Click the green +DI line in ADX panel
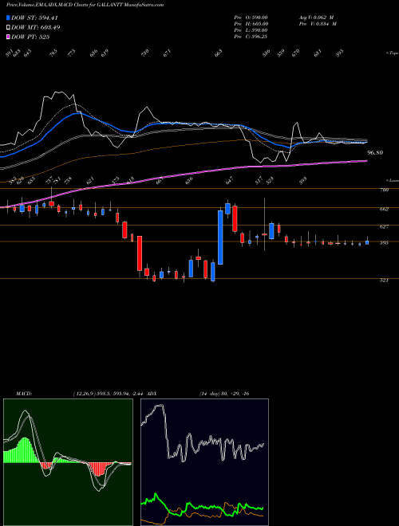The width and height of the screenshot is (399, 526). (202, 506)
